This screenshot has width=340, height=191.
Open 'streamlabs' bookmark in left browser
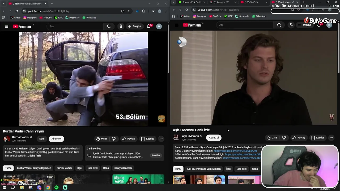[73, 18]
